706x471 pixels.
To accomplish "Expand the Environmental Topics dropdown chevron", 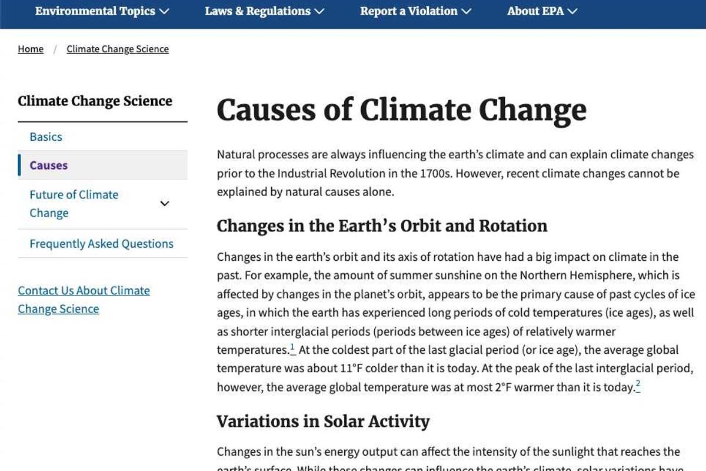I will pyautogui.click(x=165, y=11).
